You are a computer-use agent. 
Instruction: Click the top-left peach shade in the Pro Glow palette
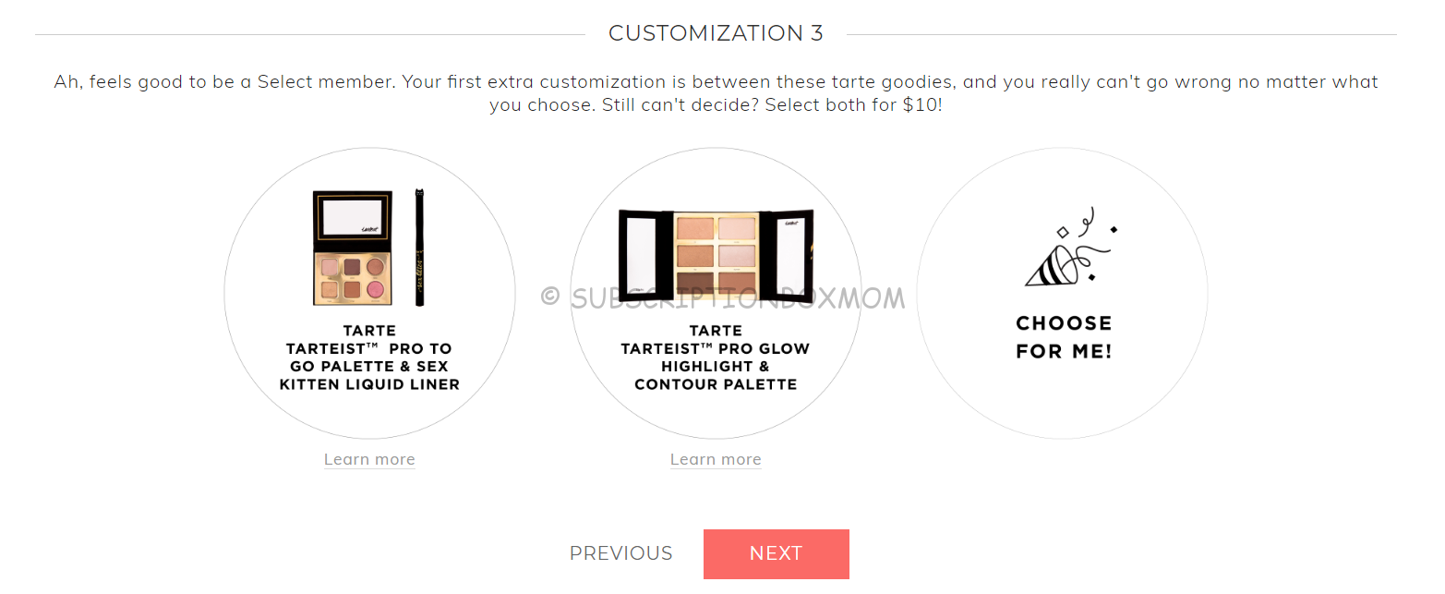(x=696, y=227)
